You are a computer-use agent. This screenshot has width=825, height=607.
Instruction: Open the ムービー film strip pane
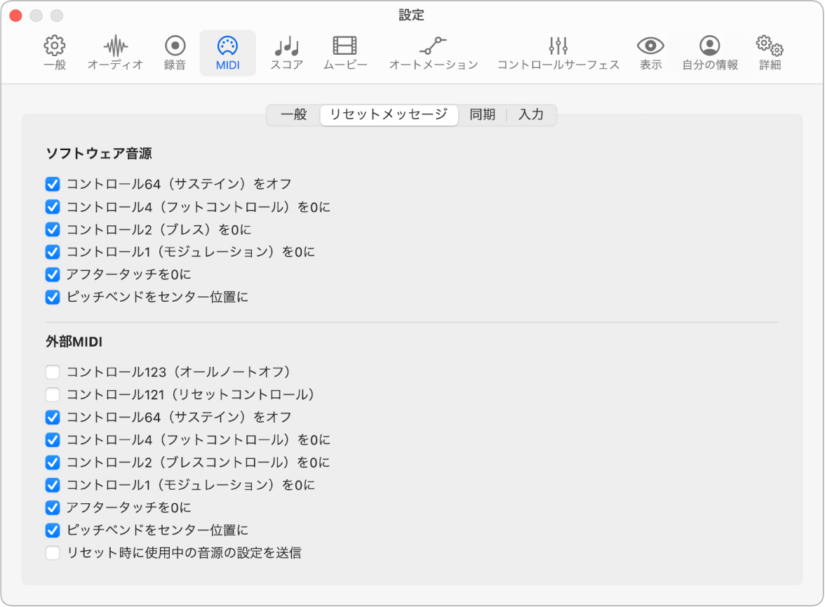pyautogui.click(x=345, y=53)
